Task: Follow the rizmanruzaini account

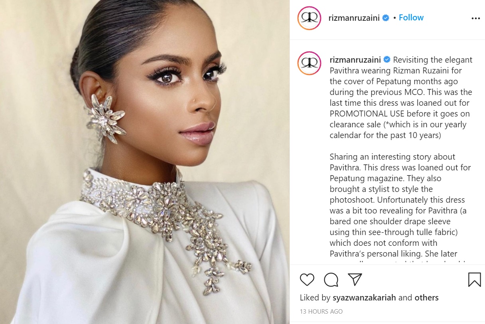Action: coord(411,18)
